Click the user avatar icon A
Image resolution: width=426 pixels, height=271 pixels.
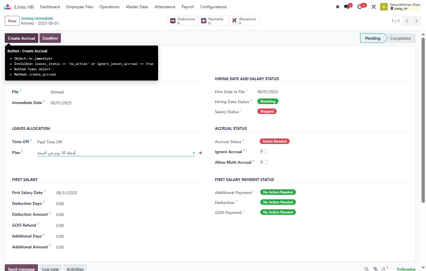[384, 7]
